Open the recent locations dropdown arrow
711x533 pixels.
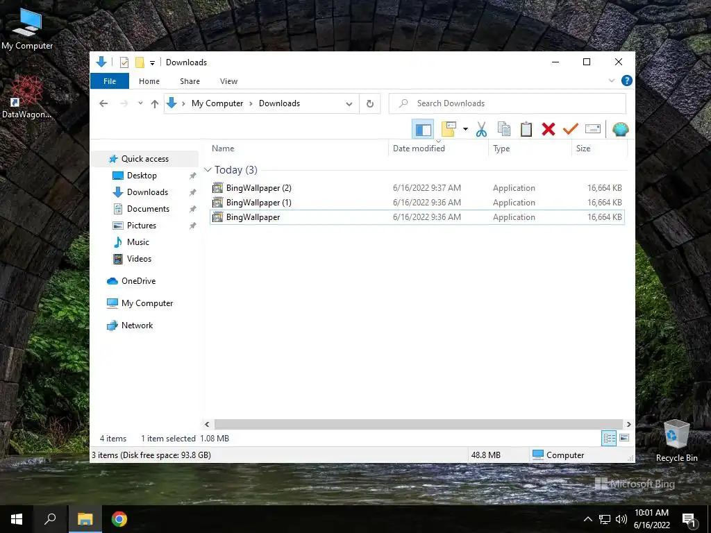pyautogui.click(x=140, y=103)
